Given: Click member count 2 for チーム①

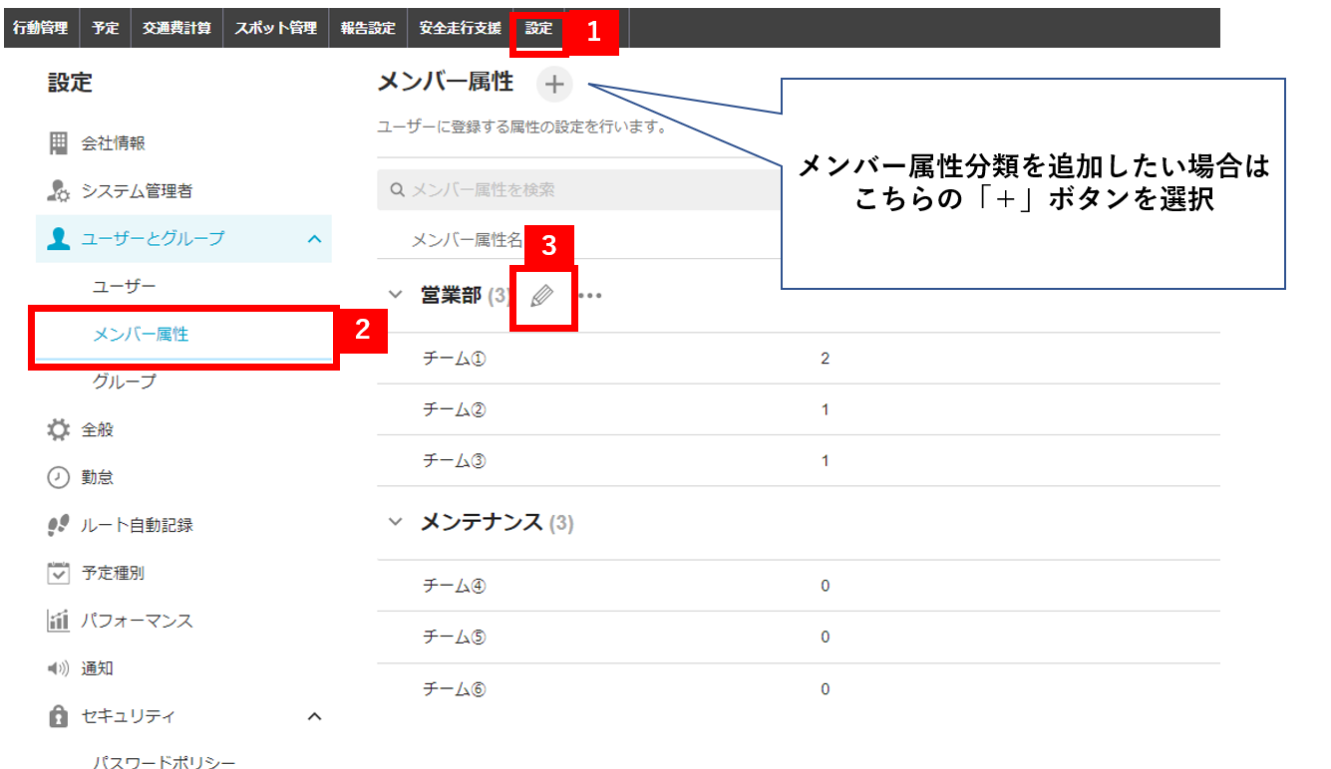Looking at the screenshot, I should [825, 359].
